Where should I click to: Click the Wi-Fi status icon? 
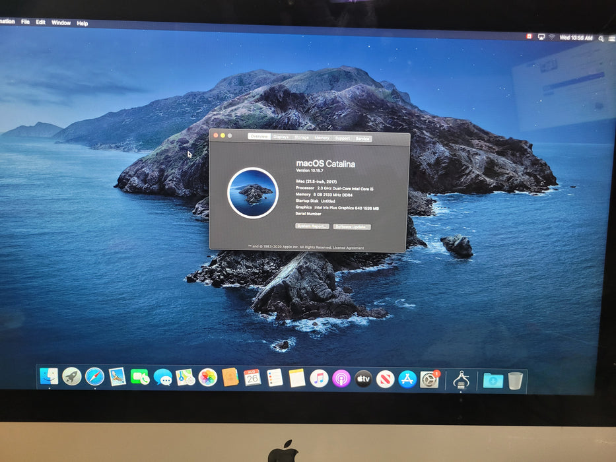[x=551, y=37]
